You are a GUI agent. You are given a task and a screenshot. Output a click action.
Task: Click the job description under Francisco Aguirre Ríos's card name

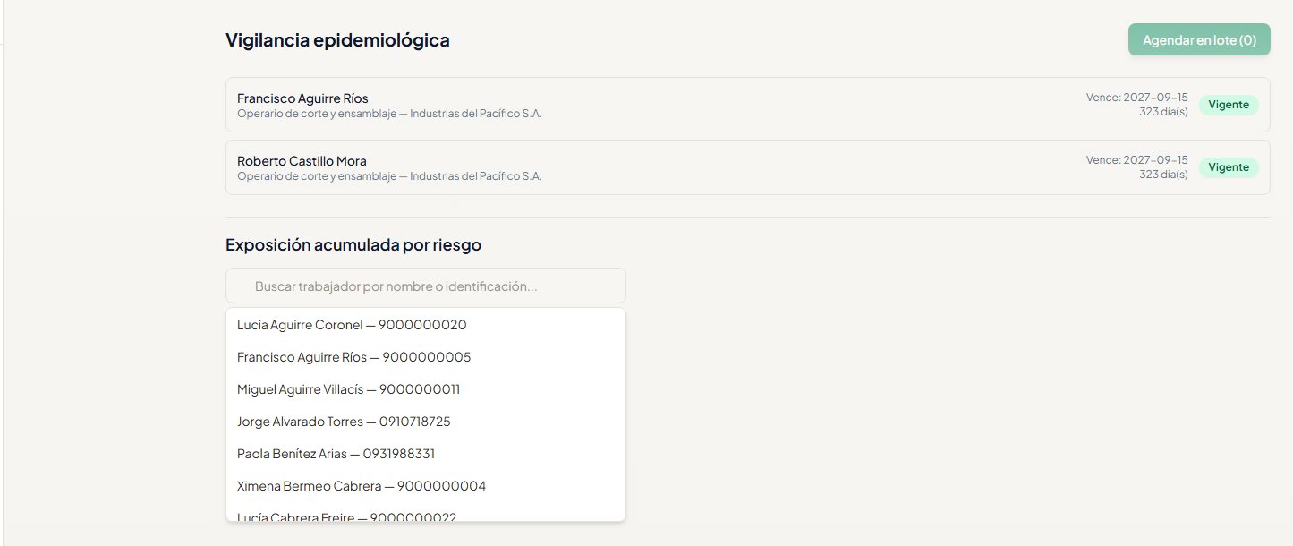pyautogui.click(x=389, y=114)
